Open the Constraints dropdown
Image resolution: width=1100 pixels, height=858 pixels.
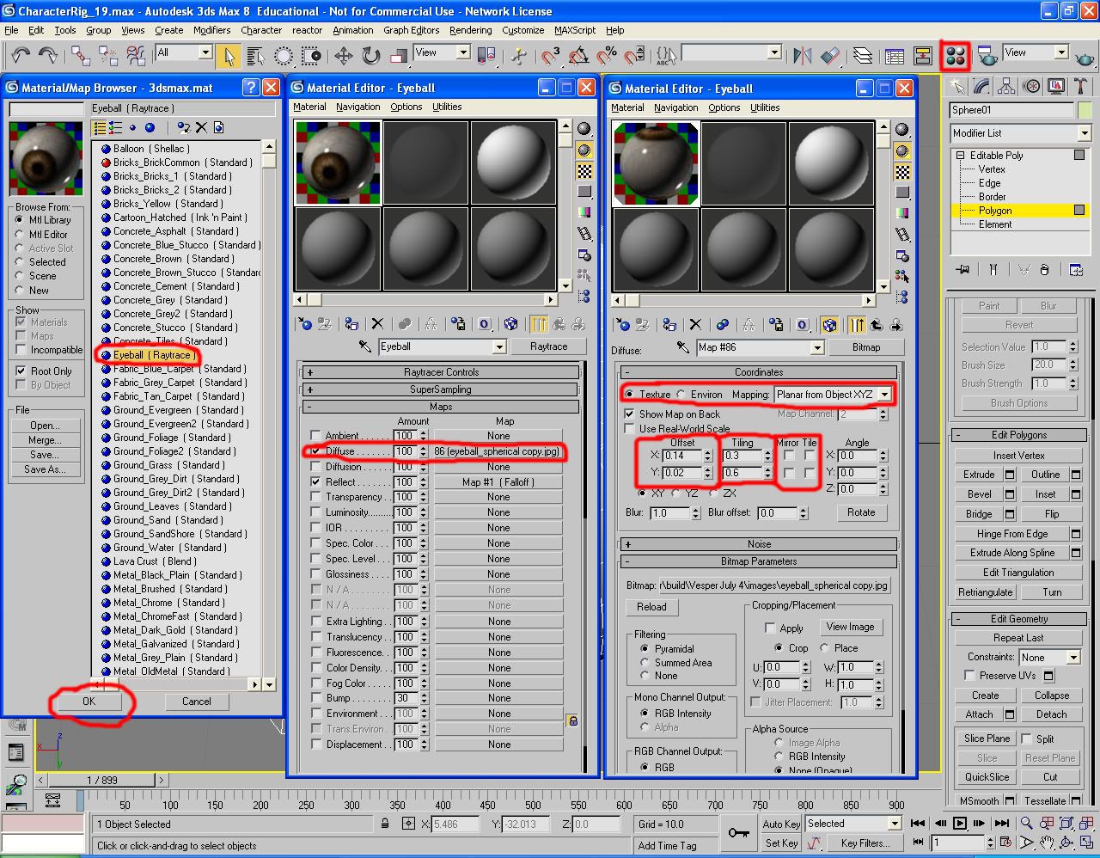tap(1073, 657)
